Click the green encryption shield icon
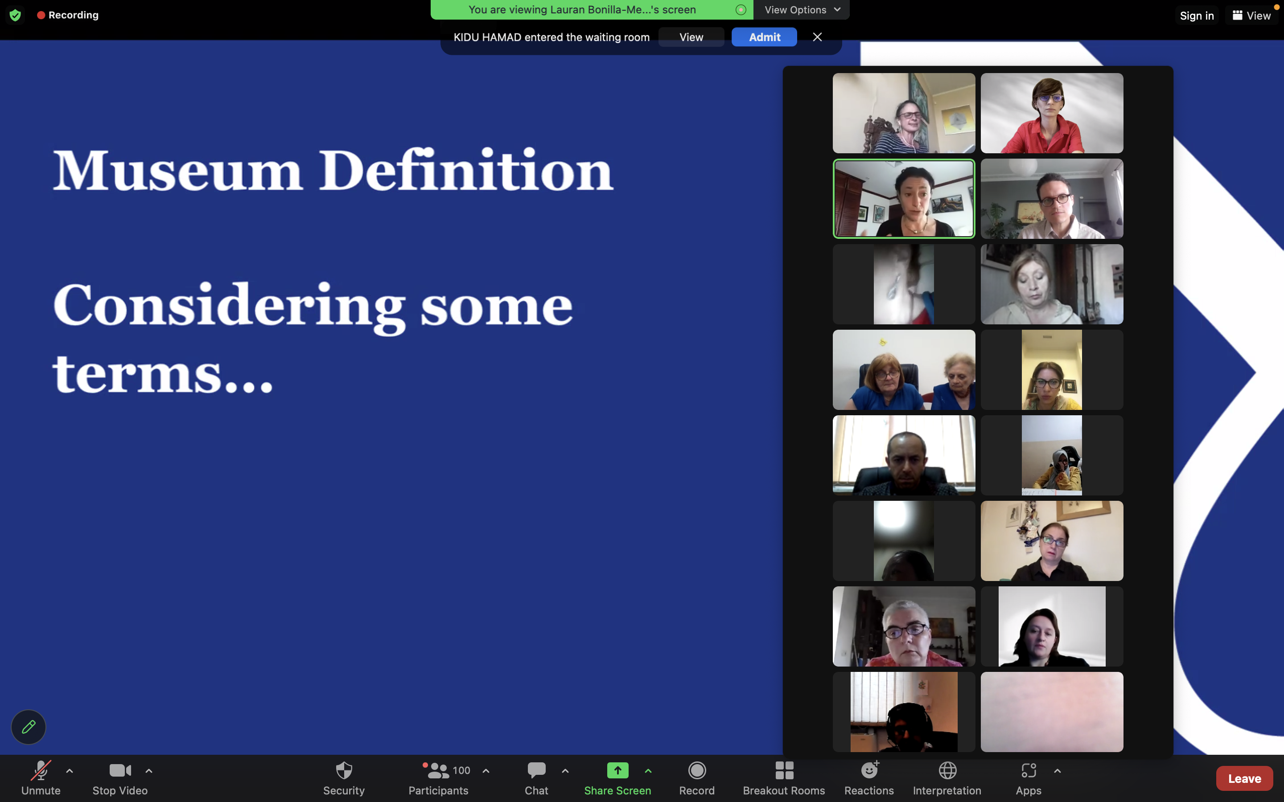 coord(16,15)
